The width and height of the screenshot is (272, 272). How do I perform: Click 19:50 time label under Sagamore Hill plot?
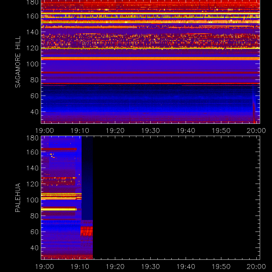click(221, 131)
